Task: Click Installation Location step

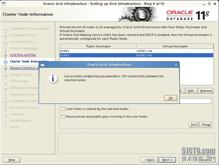Action: pyautogui.click(x=24, y=101)
